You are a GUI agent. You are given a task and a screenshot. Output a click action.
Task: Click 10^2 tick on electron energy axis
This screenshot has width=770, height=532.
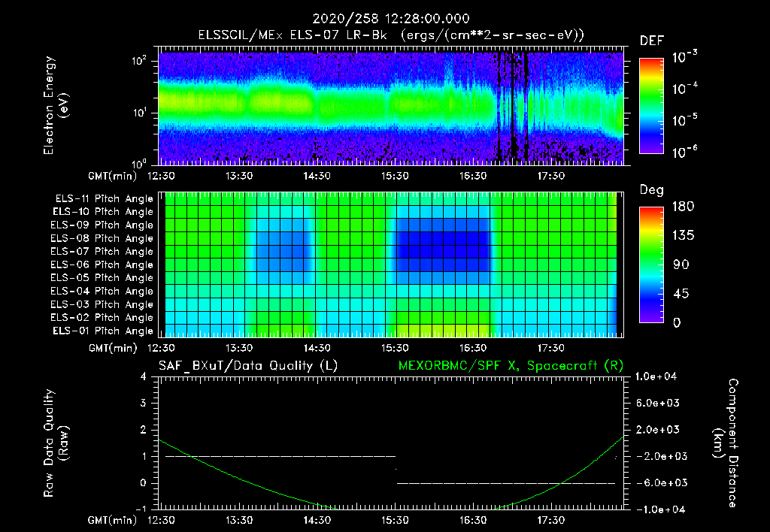pos(139,62)
